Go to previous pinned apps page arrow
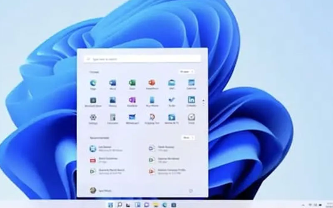 point(204,100)
